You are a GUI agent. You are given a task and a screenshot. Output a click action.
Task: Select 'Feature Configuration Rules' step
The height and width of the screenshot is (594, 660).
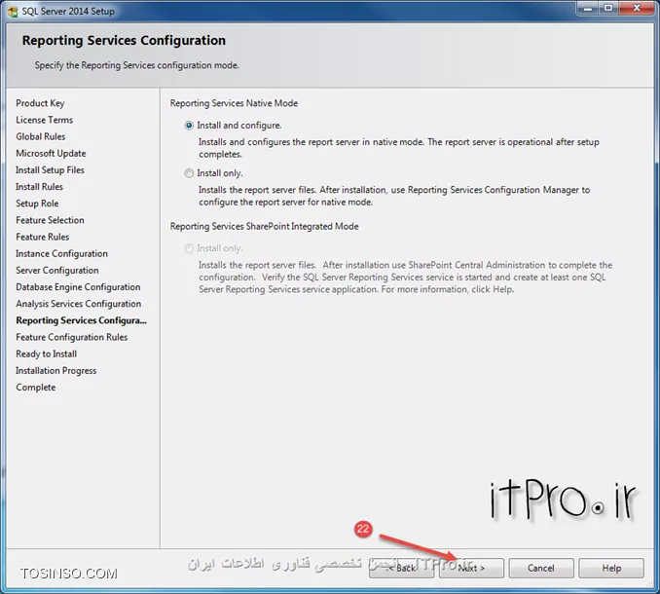pos(72,337)
